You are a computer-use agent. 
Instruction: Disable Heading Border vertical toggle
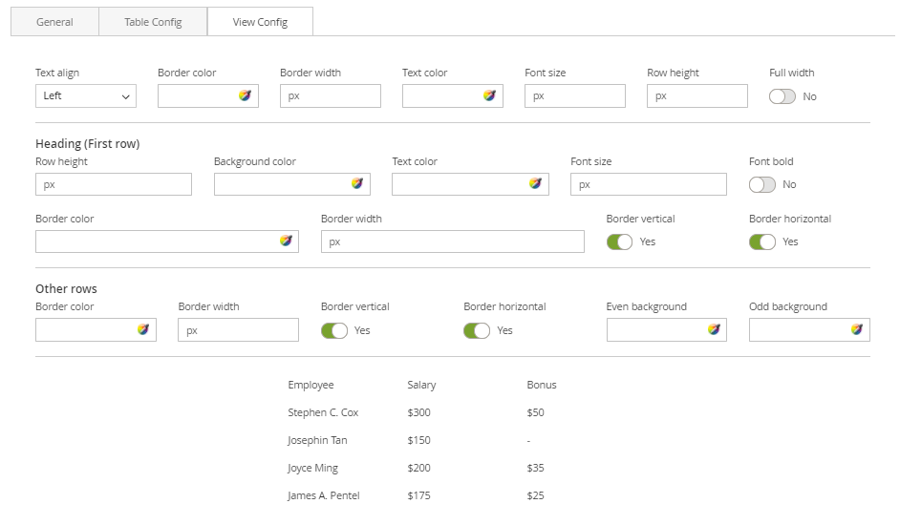click(x=619, y=241)
